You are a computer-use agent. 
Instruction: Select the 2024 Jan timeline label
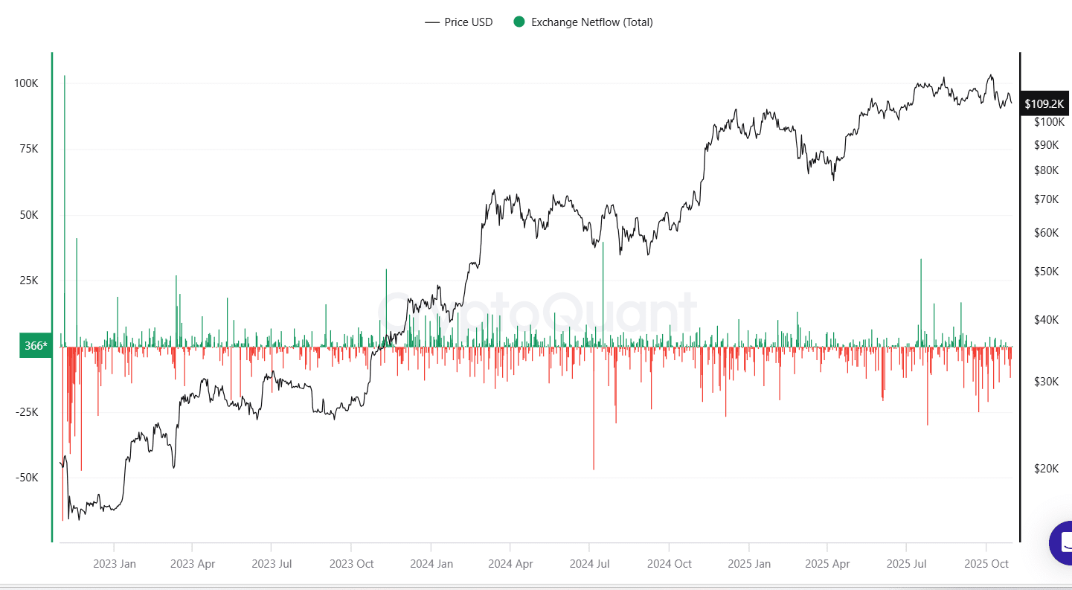tap(431, 564)
